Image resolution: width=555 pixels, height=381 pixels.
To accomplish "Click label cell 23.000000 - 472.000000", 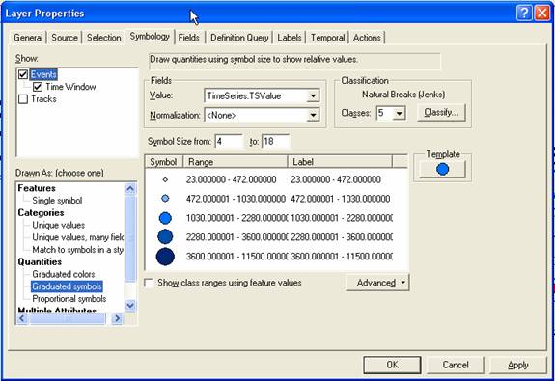I will [336, 179].
